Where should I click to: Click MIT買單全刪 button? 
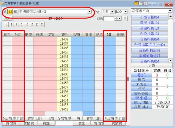[13, 118]
